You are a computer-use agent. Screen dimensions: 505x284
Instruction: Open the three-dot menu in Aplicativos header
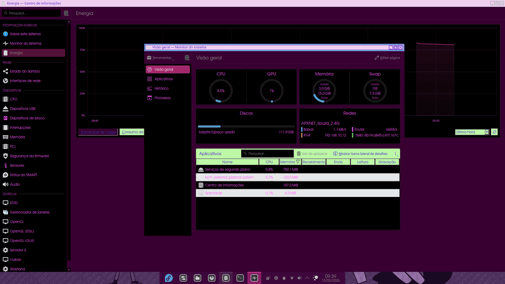pos(396,154)
